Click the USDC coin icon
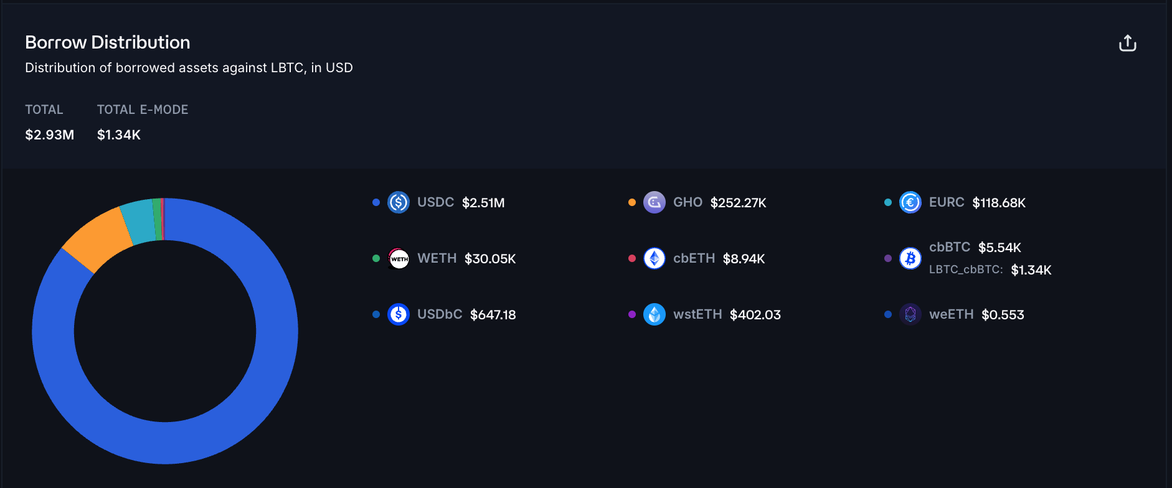This screenshot has width=1172, height=488. pyautogui.click(x=399, y=202)
